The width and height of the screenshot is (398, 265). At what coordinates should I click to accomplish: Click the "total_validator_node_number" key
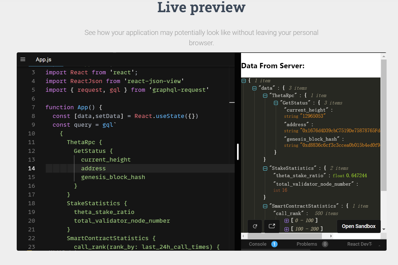click(x=314, y=184)
